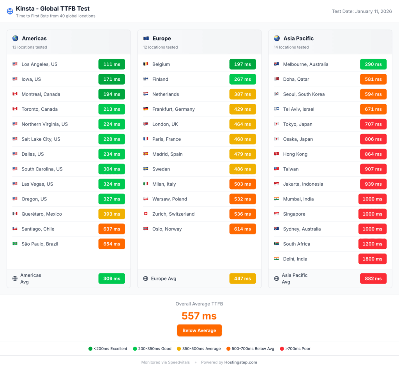Screen dimensions: 399x369
Task: Select the 1800 ms Delhi badge
Action: (x=373, y=259)
